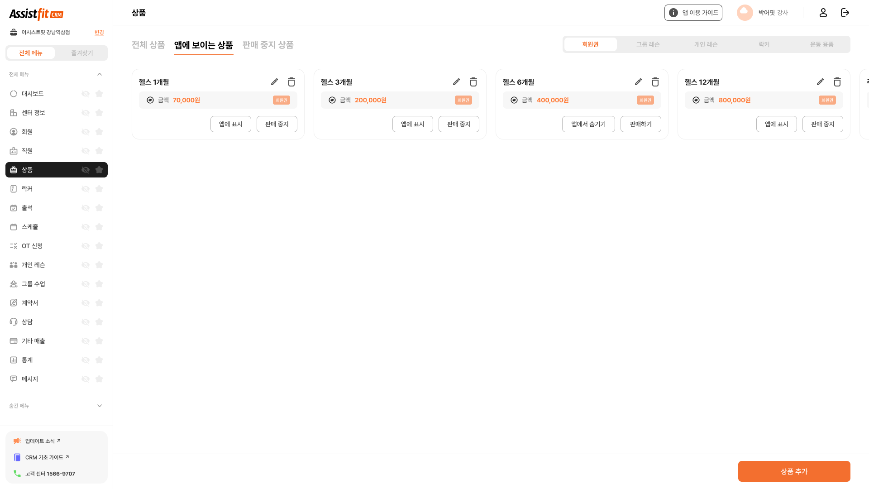Click the star icon next to 회원 menu
The height and width of the screenshot is (489, 869).
[x=99, y=132]
